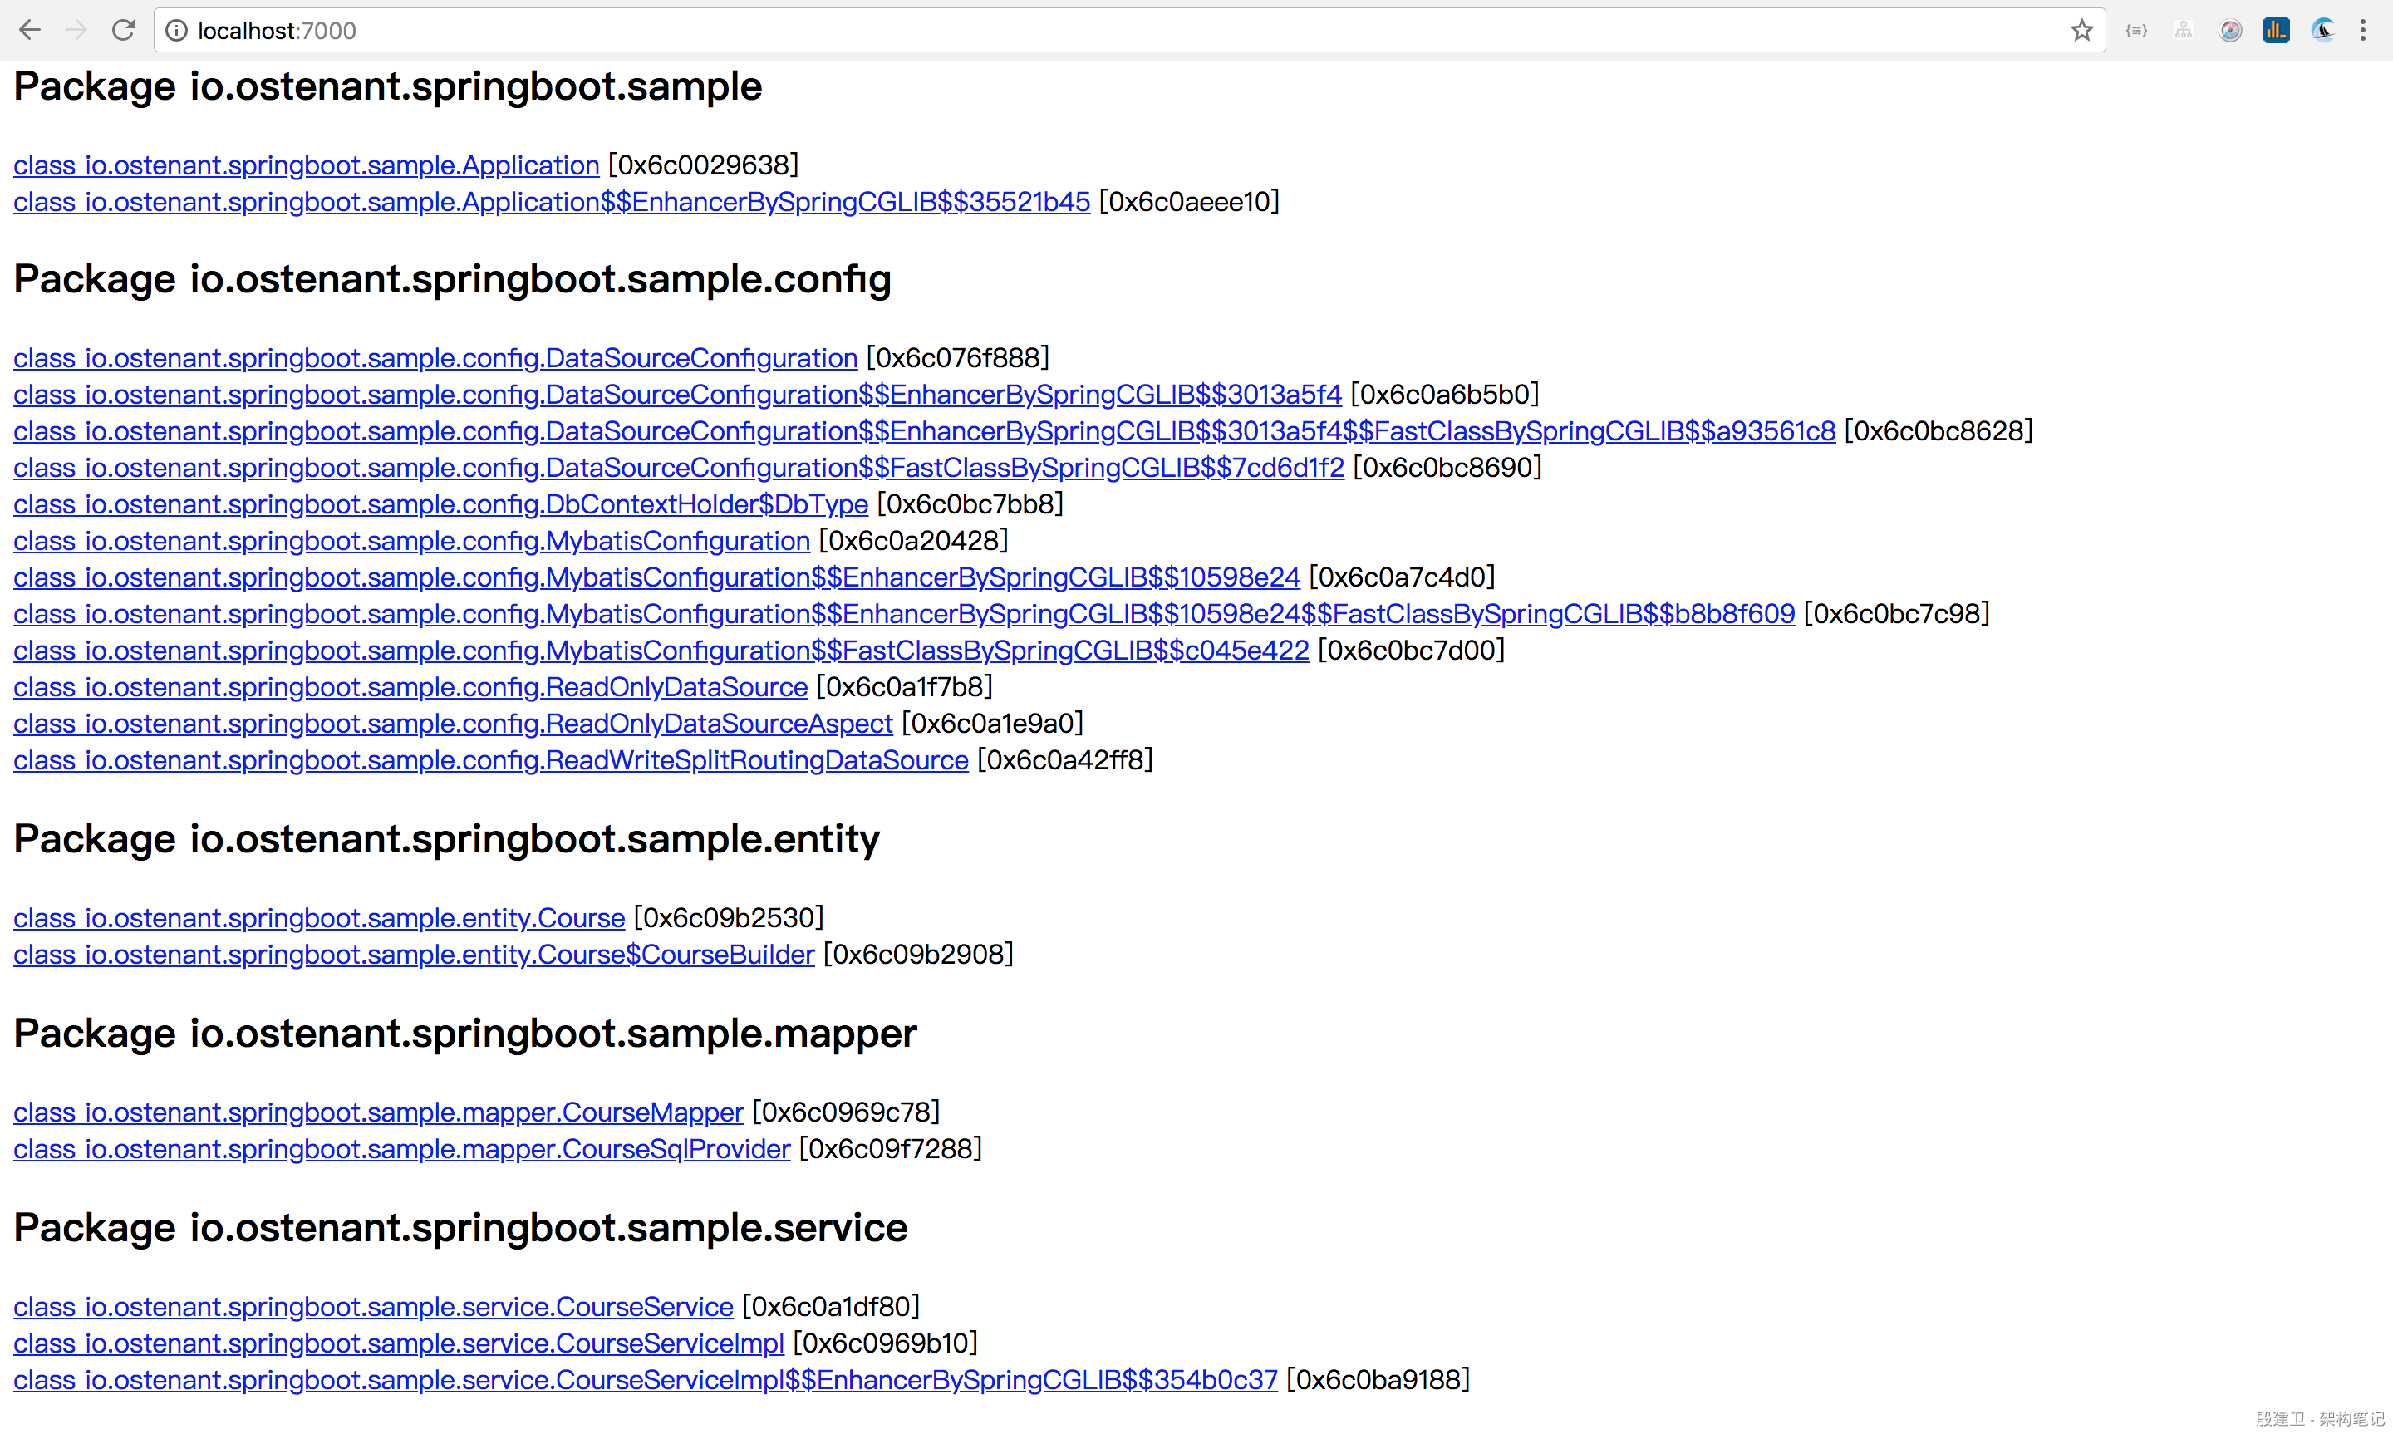
Task: Click heading Package io.ostenant.springboot.sample.mapper
Action: (x=464, y=1034)
